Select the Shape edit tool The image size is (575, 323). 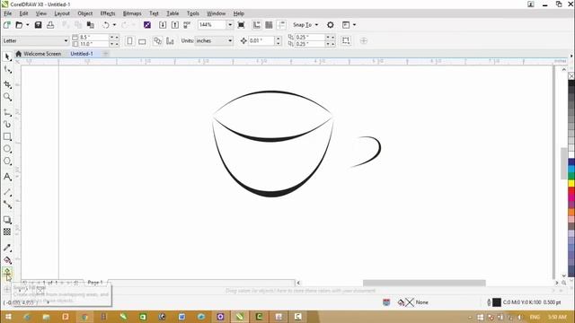click(7, 70)
